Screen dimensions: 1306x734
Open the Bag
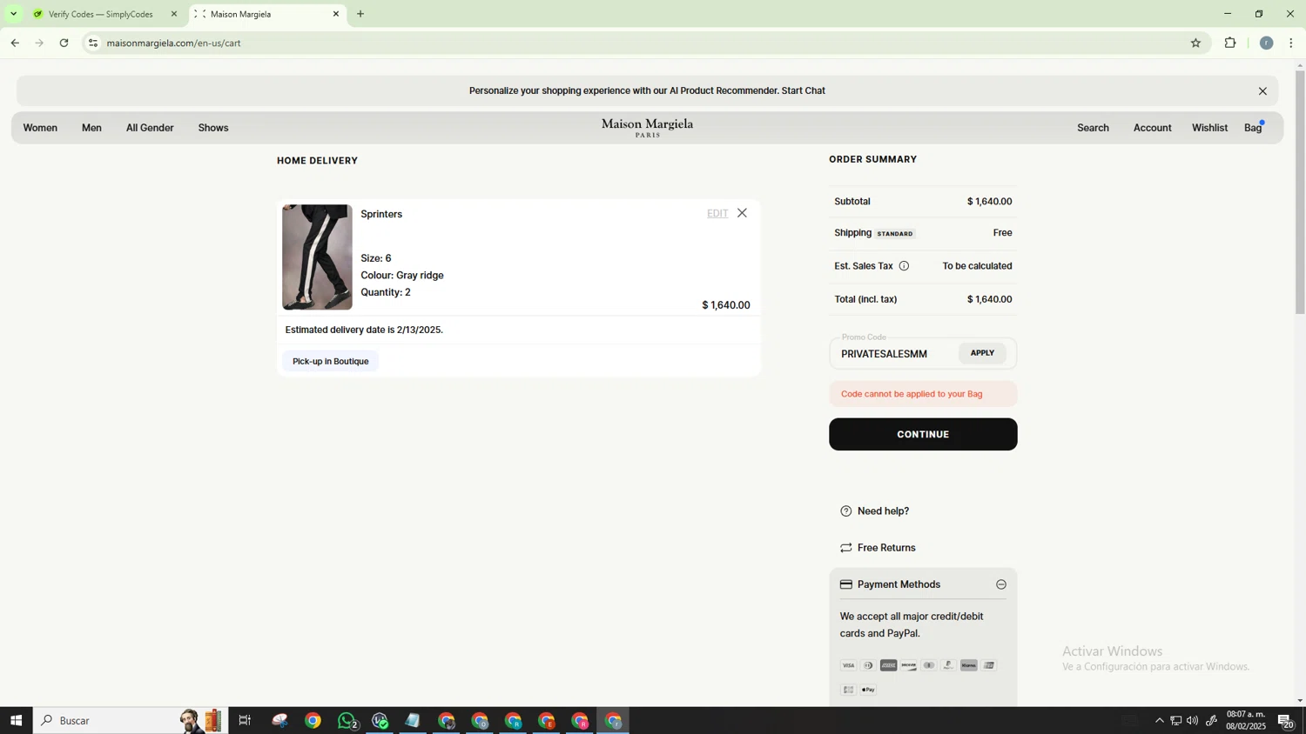pyautogui.click(x=1253, y=128)
